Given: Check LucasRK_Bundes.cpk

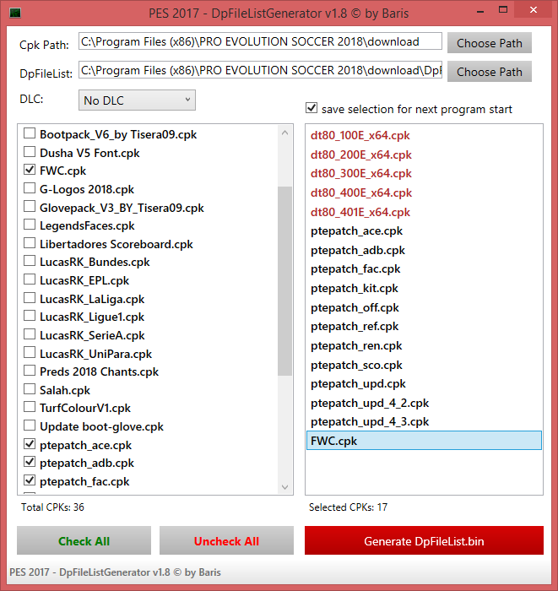Looking at the screenshot, I should 30,261.
